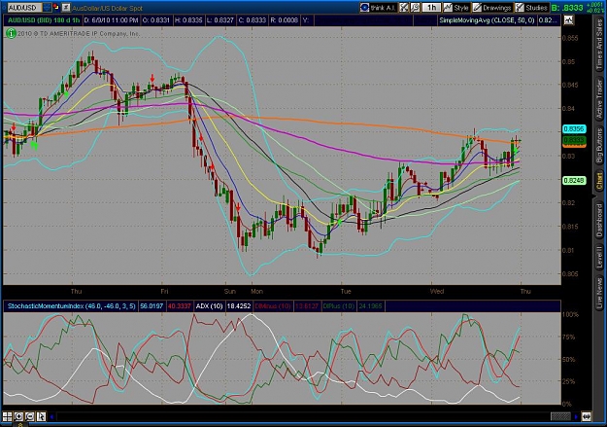
Task: Click the 0.8356 cyan price label
Action: [574, 128]
